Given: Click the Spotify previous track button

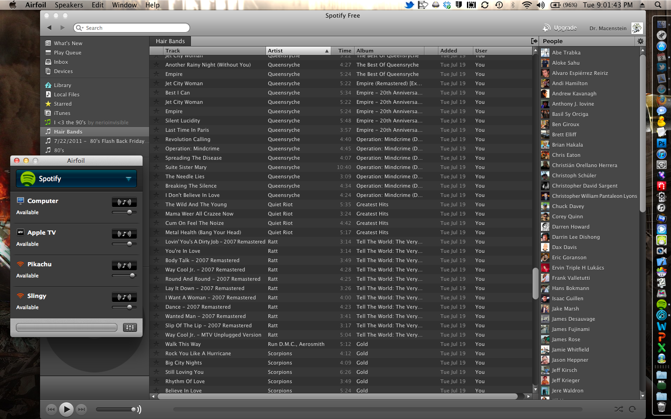Looking at the screenshot, I should [x=51, y=409].
